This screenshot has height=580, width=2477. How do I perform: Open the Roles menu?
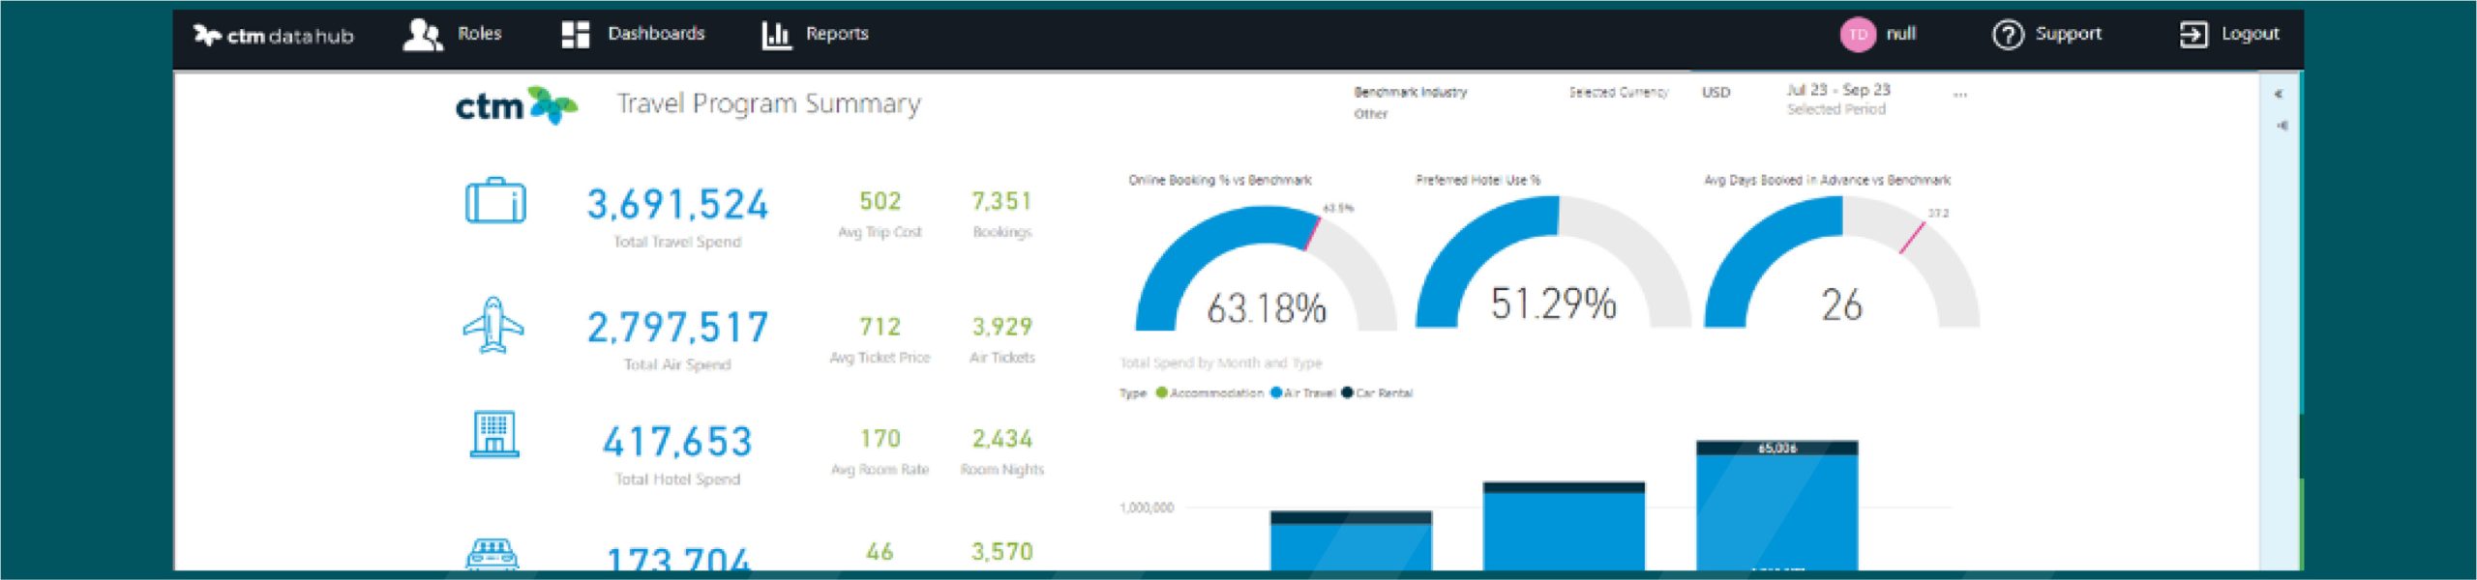(x=479, y=34)
